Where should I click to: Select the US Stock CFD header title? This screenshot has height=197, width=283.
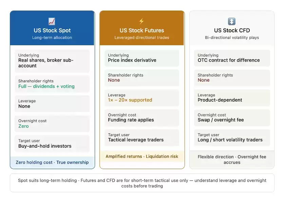[232, 30]
